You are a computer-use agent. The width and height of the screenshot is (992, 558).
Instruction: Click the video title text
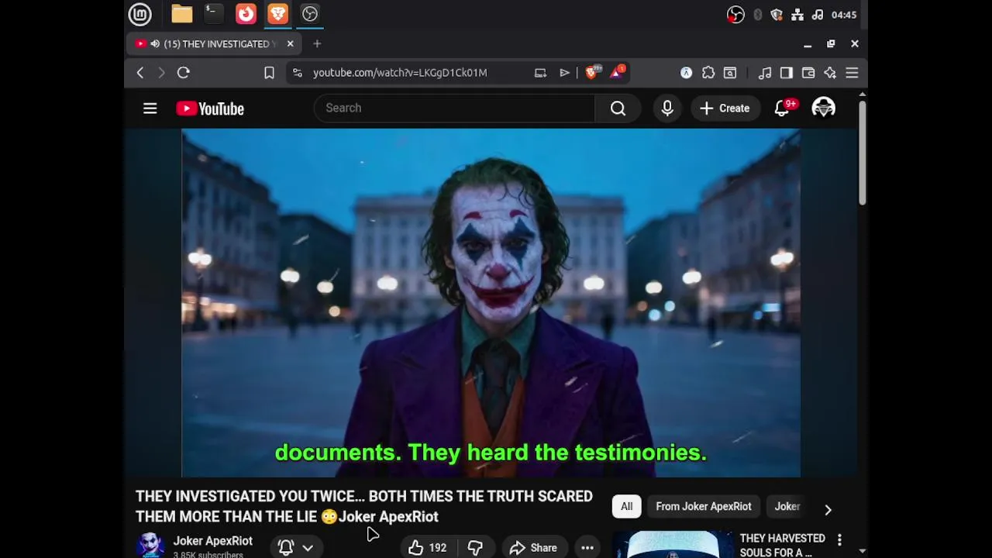tap(364, 506)
